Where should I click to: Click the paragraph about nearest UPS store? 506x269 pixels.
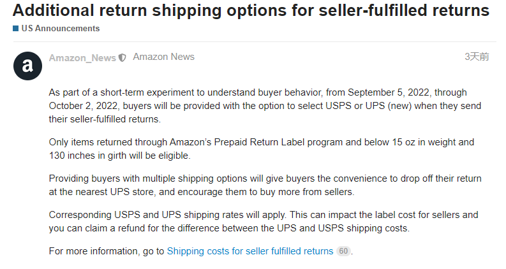click(265, 185)
